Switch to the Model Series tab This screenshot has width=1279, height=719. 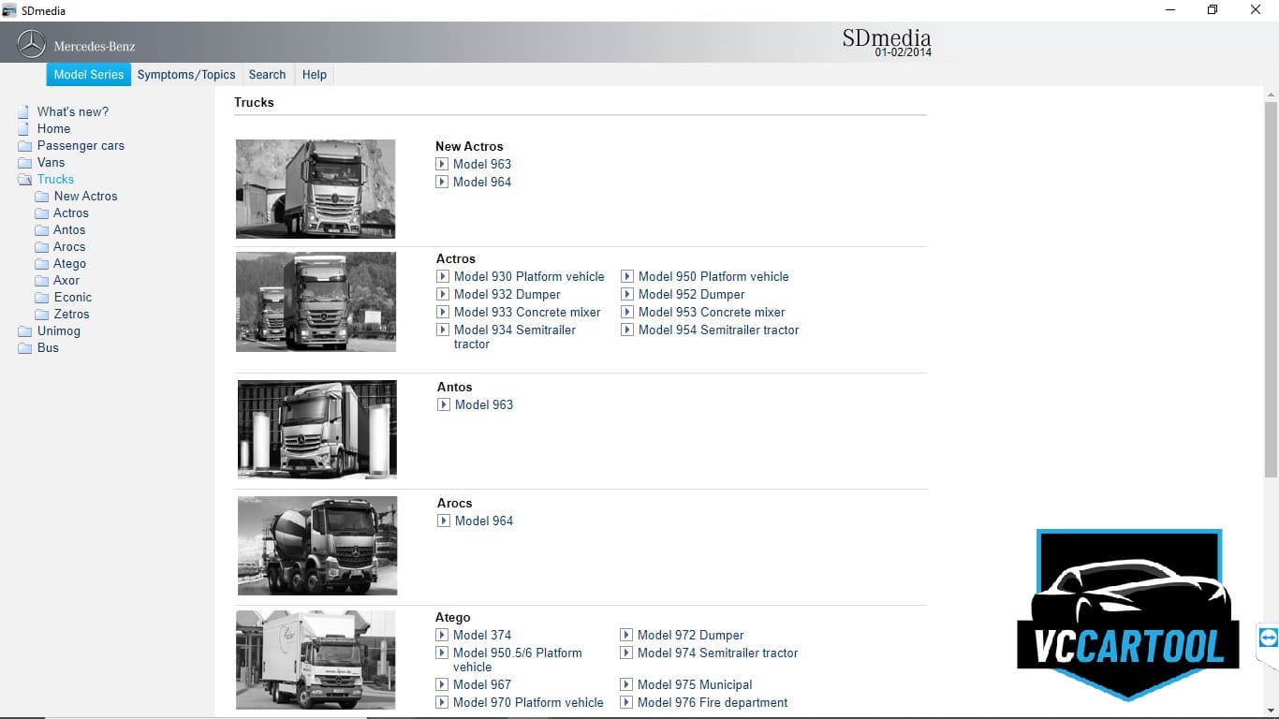89,75
